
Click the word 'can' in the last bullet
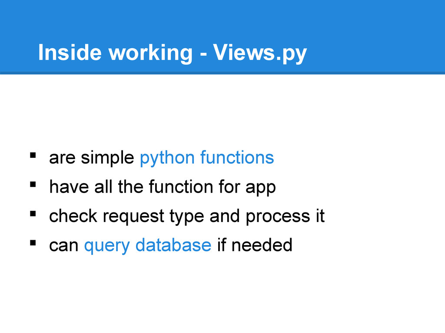63,246
